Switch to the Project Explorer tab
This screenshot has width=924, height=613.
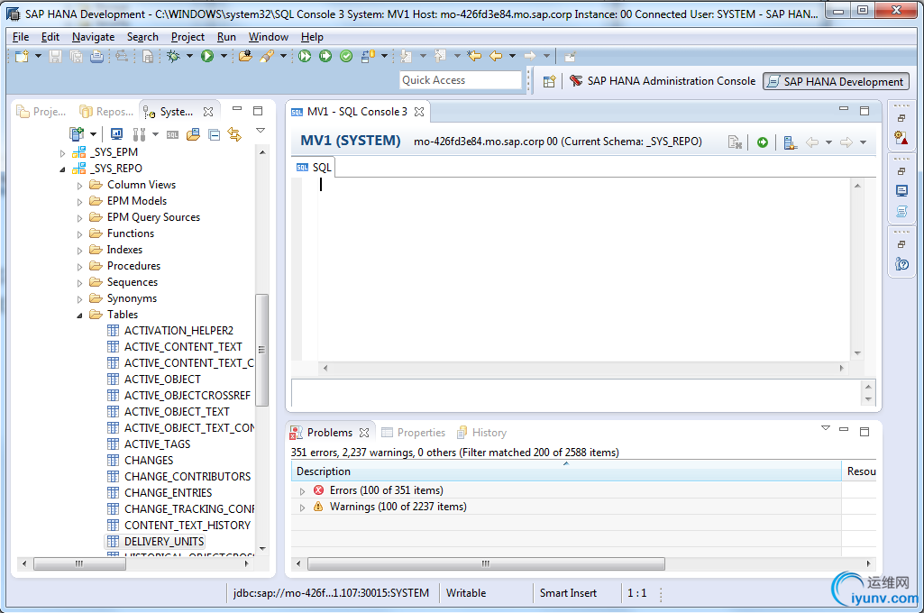[x=41, y=112]
